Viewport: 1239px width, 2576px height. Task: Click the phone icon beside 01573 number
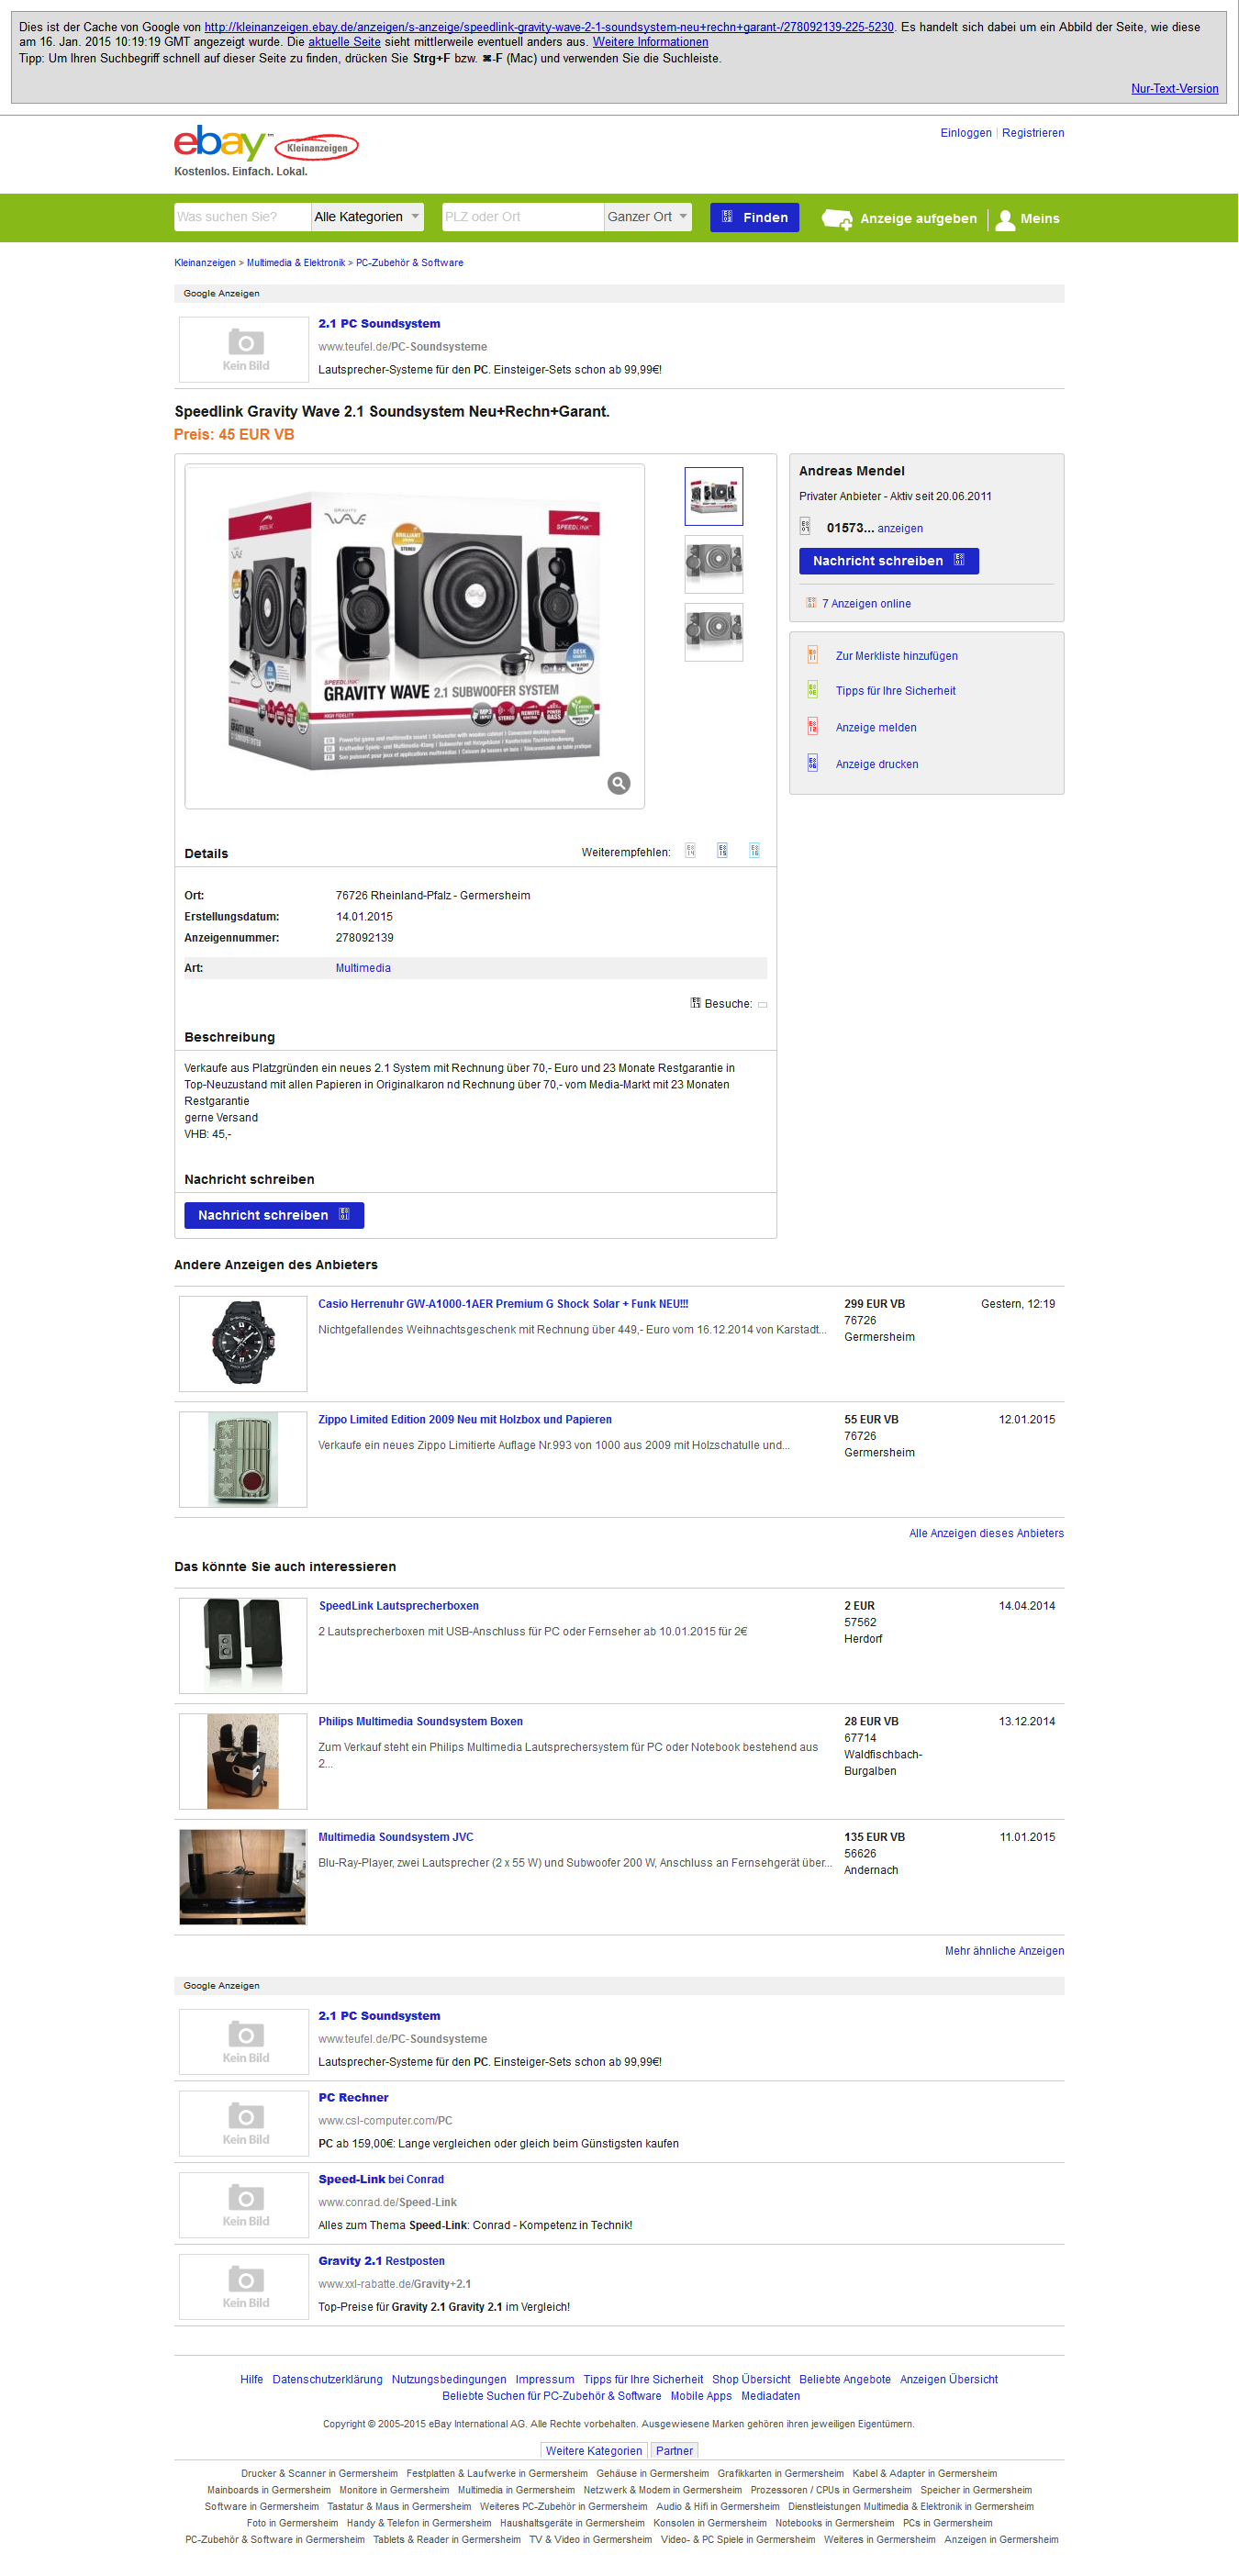point(806,527)
